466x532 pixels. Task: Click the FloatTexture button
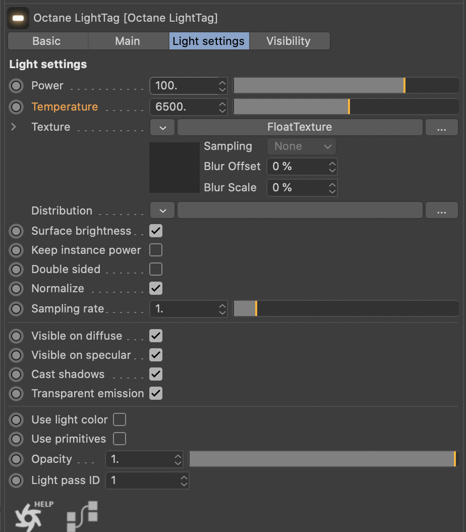tap(300, 128)
